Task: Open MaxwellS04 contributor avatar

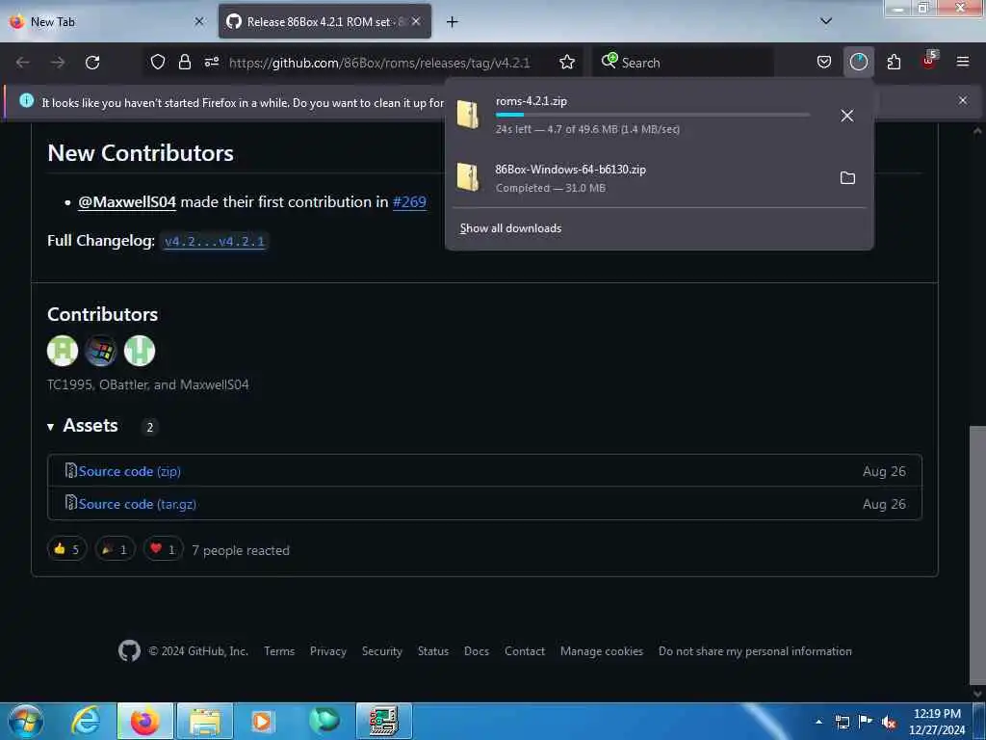Action: [x=139, y=351]
